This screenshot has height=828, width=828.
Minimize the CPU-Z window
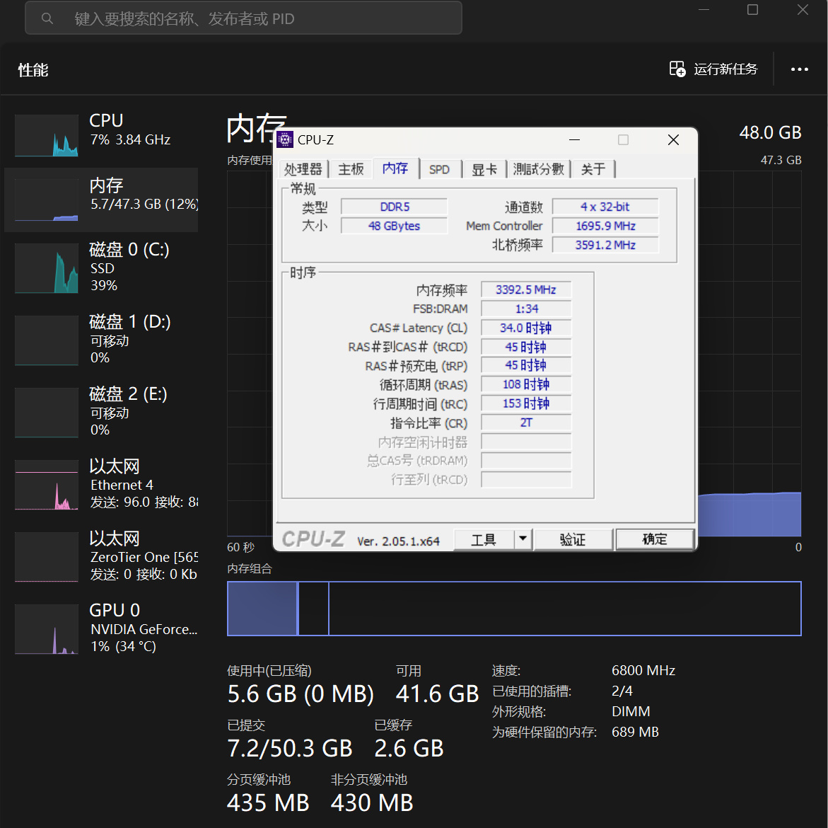click(x=575, y=139)
